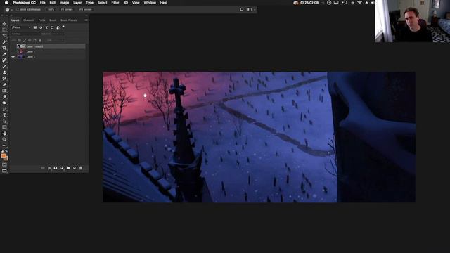Toggle visibility of the middle Layer 1 row
The image size is (450, 253).
[x=13, y=51]
